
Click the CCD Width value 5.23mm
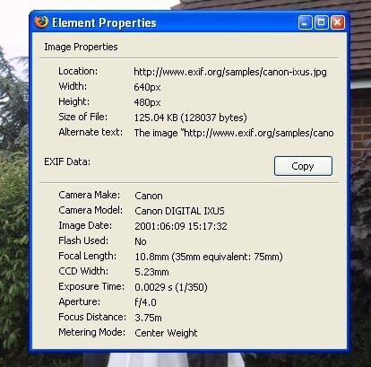click(x=151, y=272)
